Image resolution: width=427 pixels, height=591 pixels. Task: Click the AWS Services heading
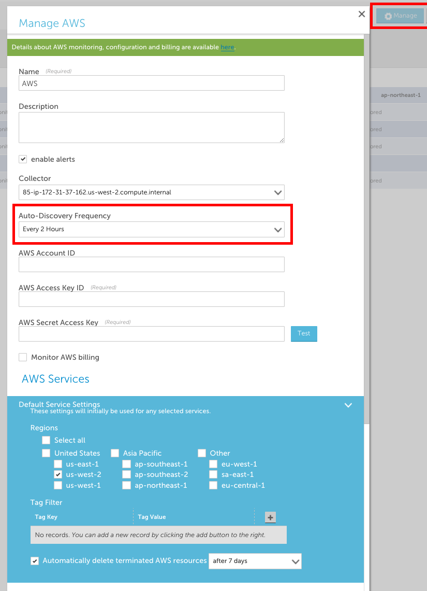coord(56,379)
